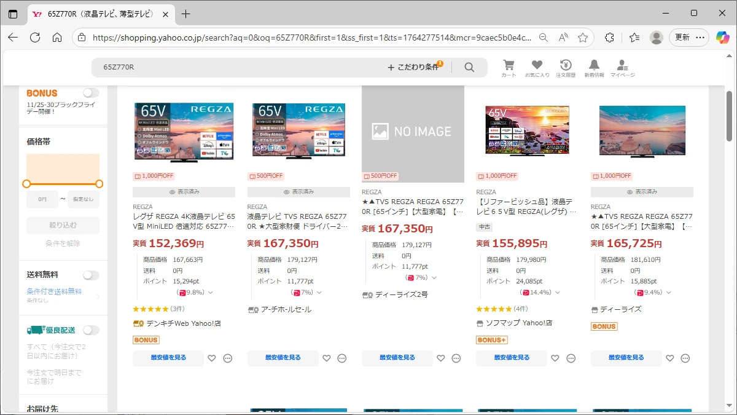
Task: Open a new browser tab
Action: pos(186,14)
